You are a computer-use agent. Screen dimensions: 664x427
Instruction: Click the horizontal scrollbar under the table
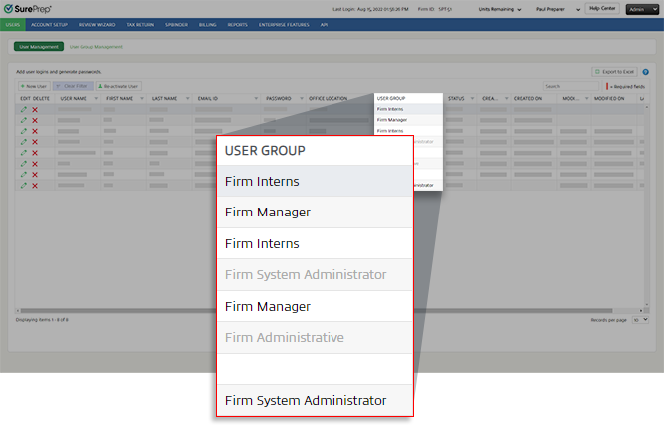[x=317, y=310]
